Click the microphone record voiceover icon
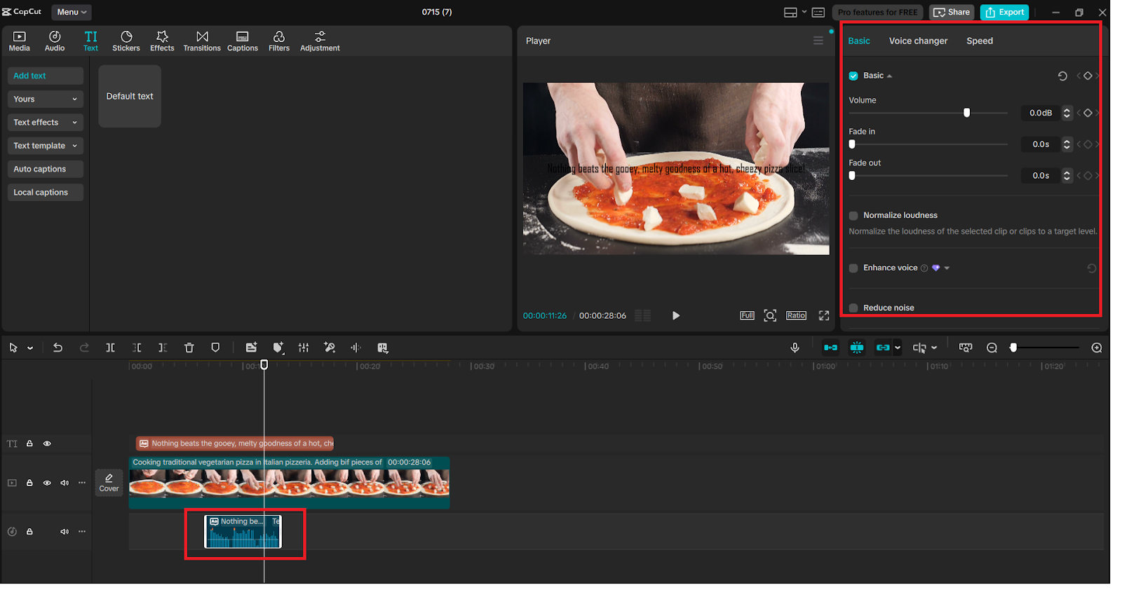The width and height of the screenshot is (1122, 592). click(x=795, y=347)
